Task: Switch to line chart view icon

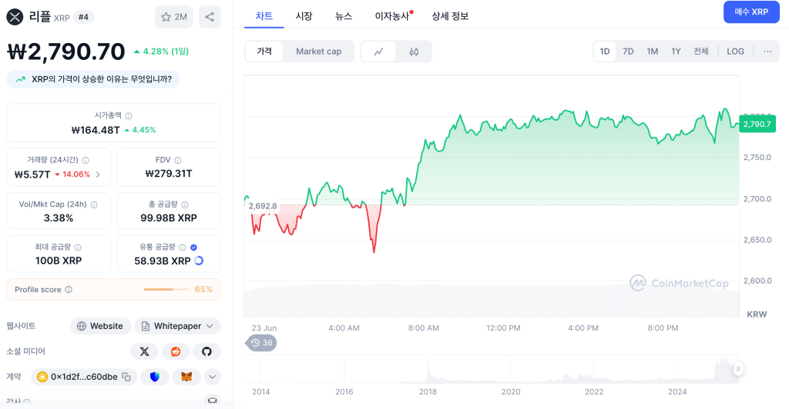Action: [378, 52]
